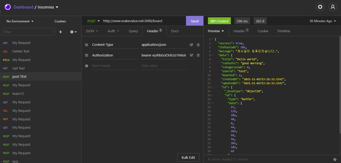Click the 296 ms response time tag
Viewport: 341px width, 163px height.
[242, 21]
